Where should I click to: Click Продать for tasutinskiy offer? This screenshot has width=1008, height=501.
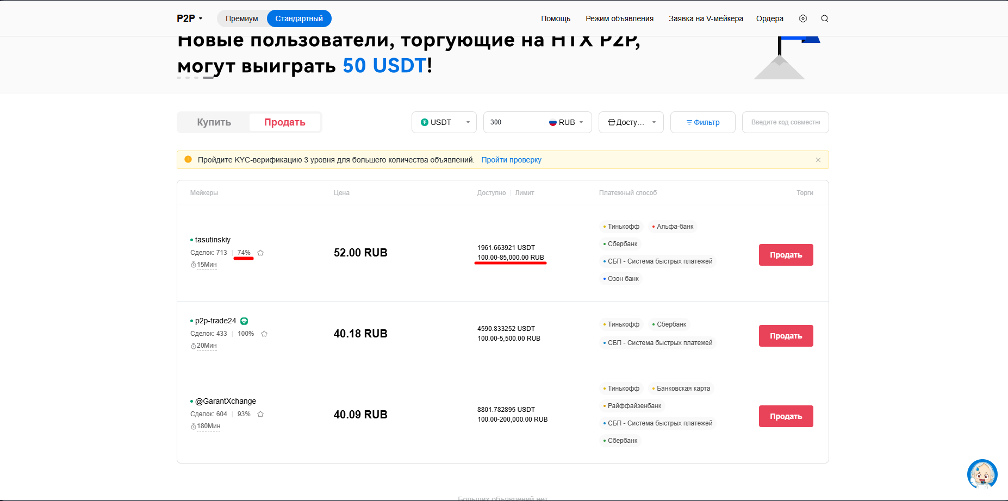pyautogui.click(x=786, y=255)
